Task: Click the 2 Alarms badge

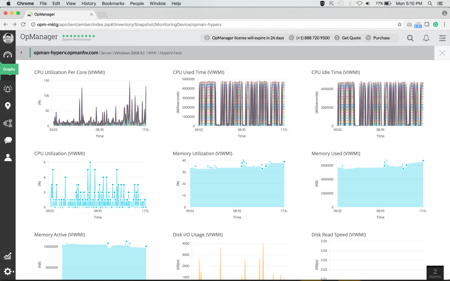Action: [435, 274]
